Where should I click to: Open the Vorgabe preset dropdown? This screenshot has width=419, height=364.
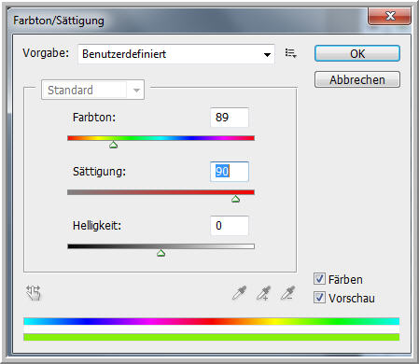point(176,54)
